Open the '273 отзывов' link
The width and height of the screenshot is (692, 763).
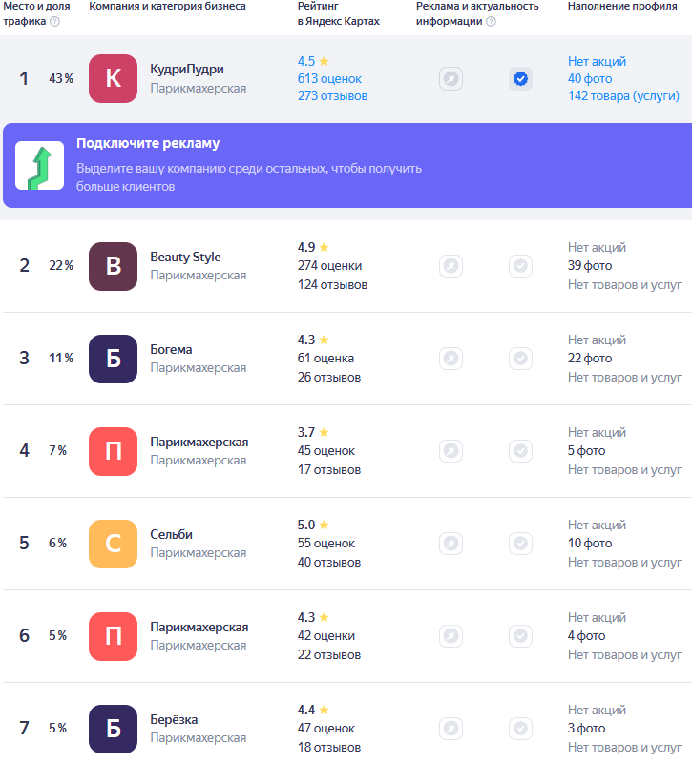[x=332, y=96]
